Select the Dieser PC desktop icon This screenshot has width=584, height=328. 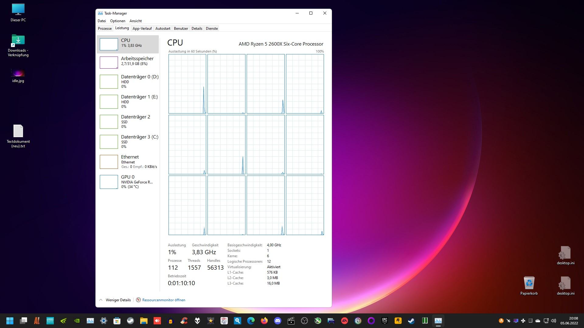18,13
